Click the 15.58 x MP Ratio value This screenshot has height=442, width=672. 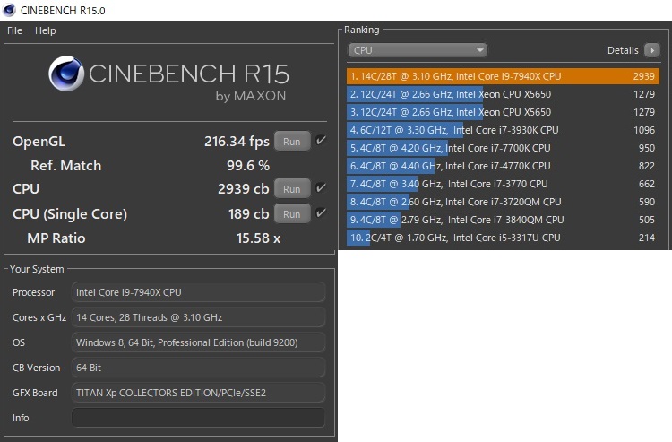[258, 238]
